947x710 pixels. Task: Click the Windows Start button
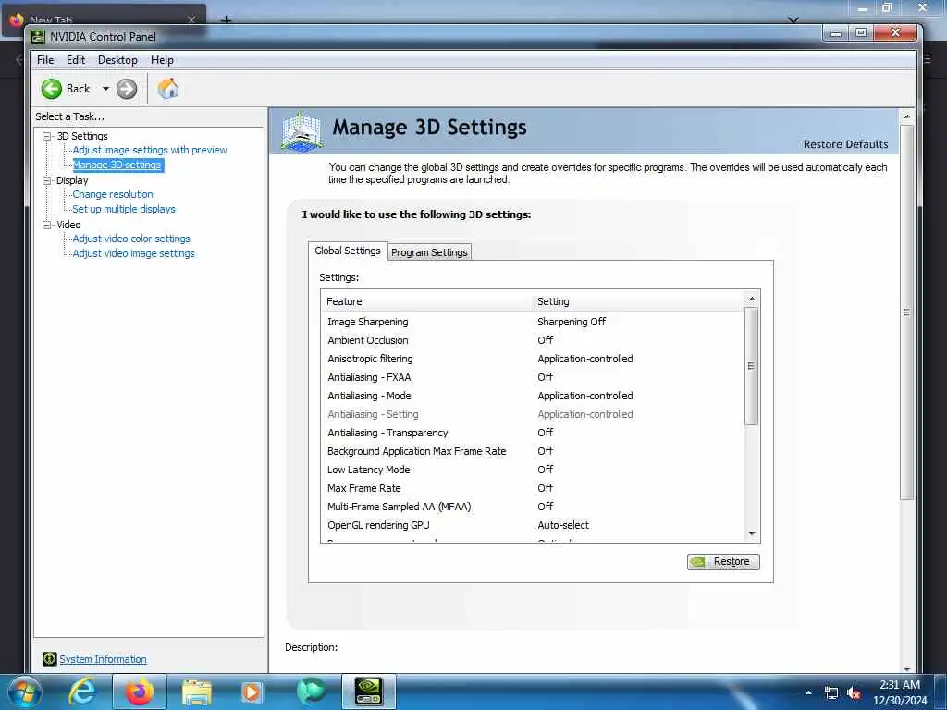tap(24, 692)
